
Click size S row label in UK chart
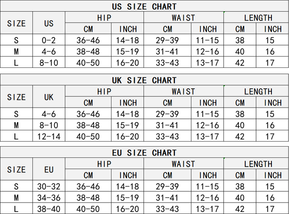point(17,114)
